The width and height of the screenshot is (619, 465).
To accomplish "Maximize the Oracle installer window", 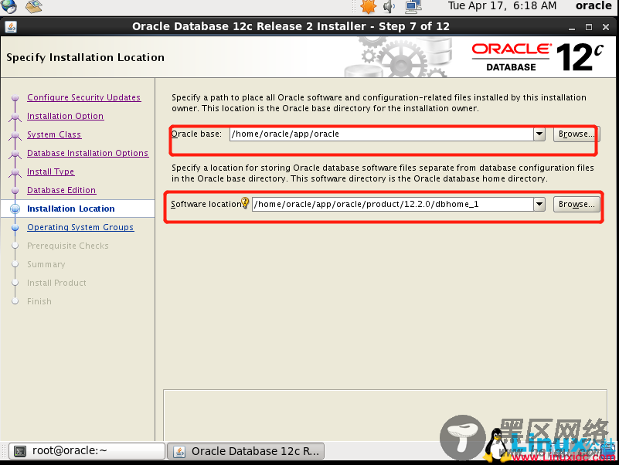I will point(589,27).
